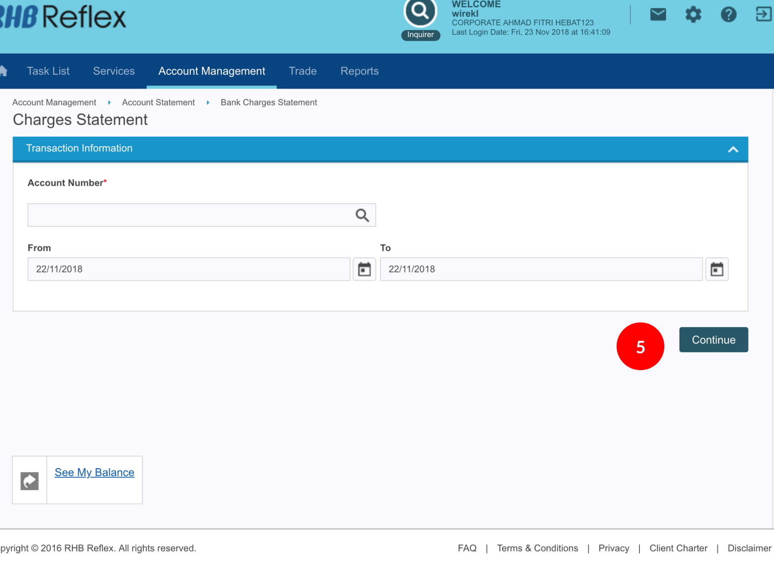Open the To date calendar picker
Screen dimensions: 774x568
point(716,269)
